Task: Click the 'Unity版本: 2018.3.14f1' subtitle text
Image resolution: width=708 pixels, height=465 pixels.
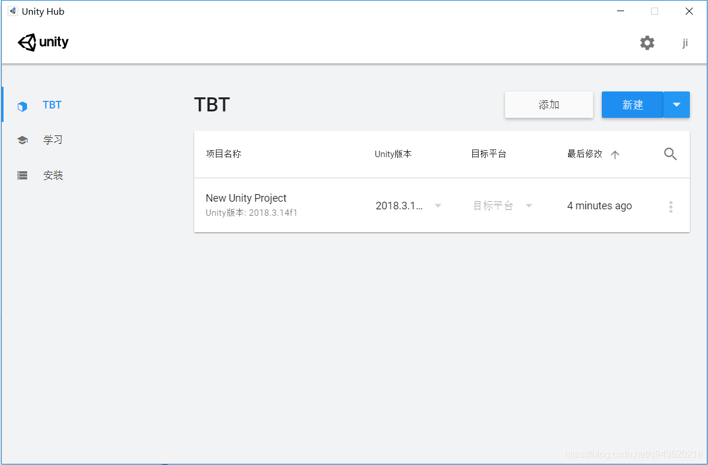Action: pos(252,213)
